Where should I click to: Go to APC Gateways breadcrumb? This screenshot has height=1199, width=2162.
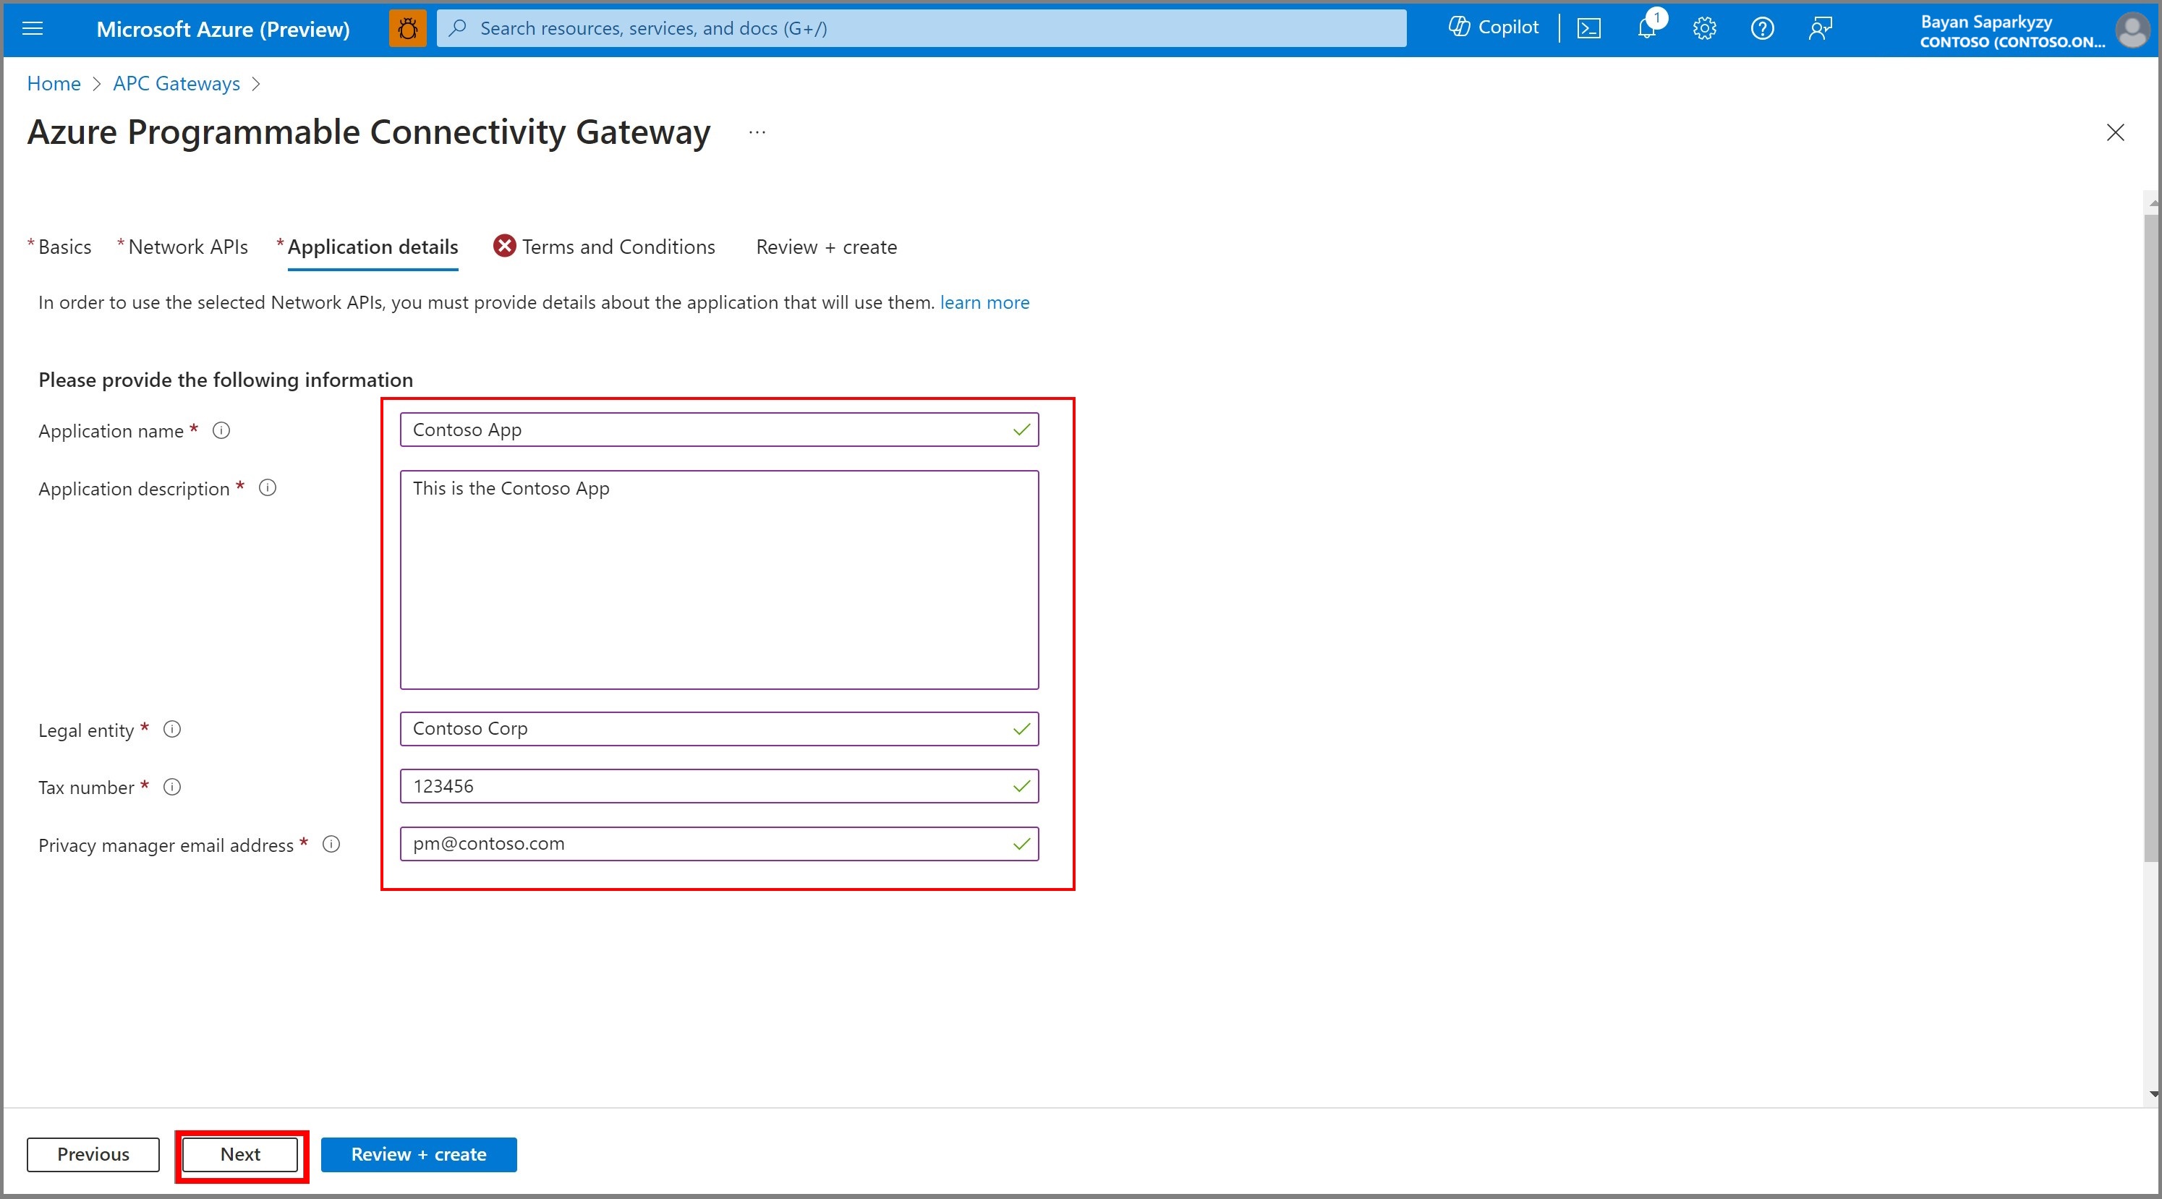(176, 83)
